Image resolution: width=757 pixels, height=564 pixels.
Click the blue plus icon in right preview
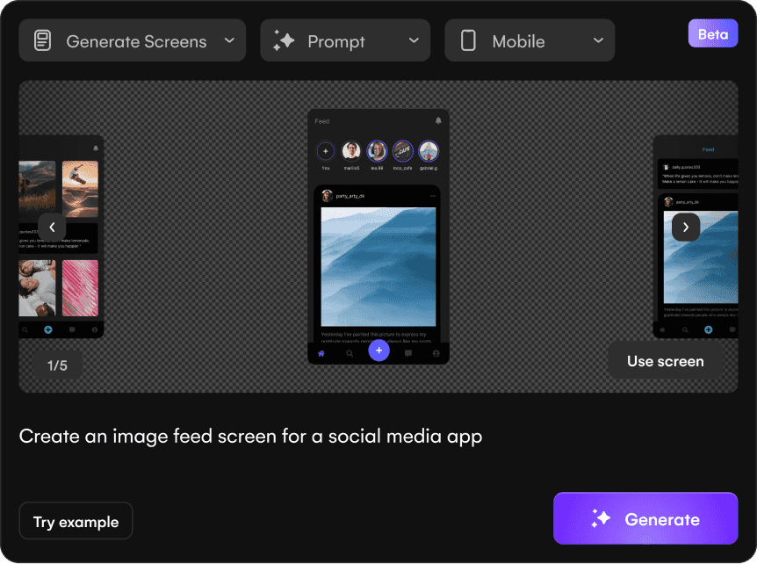[708, 329]
